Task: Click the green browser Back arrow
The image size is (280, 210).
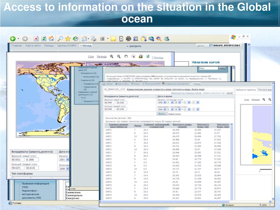Action: (x=13, y=39)
